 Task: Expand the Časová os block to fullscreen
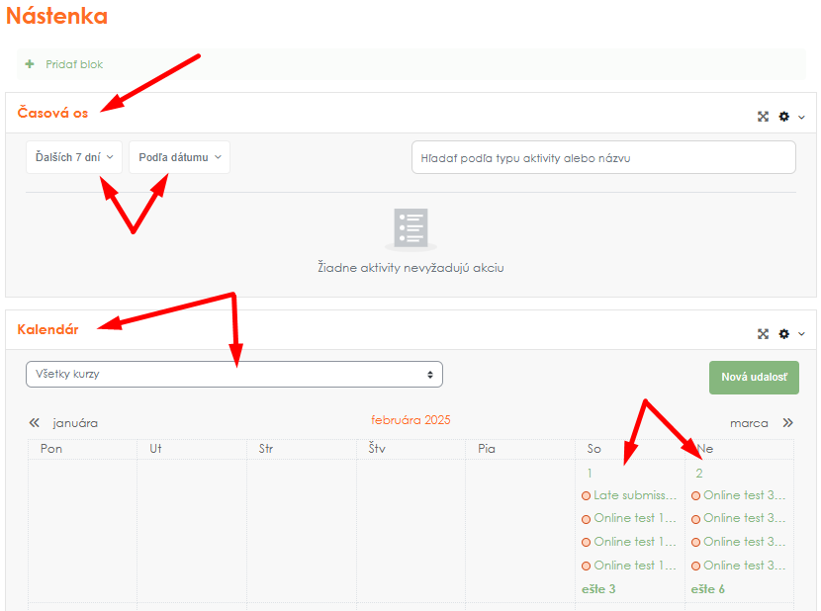[763, 117]
